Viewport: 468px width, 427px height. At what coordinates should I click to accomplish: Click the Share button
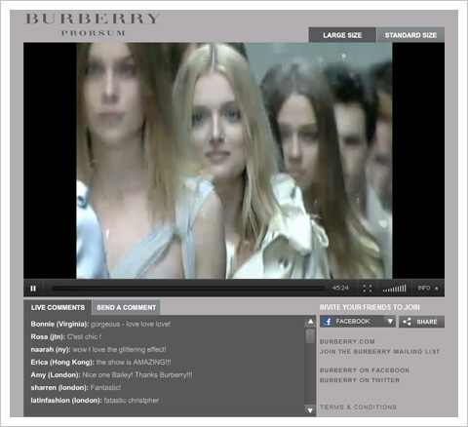[x=421, y=322]
